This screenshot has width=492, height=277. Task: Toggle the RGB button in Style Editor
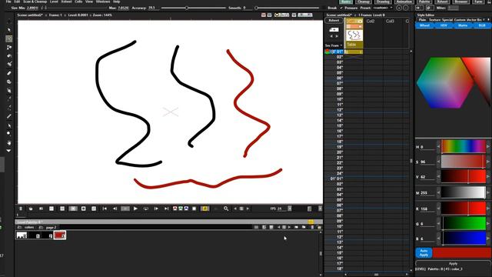(x=482, y=25)
